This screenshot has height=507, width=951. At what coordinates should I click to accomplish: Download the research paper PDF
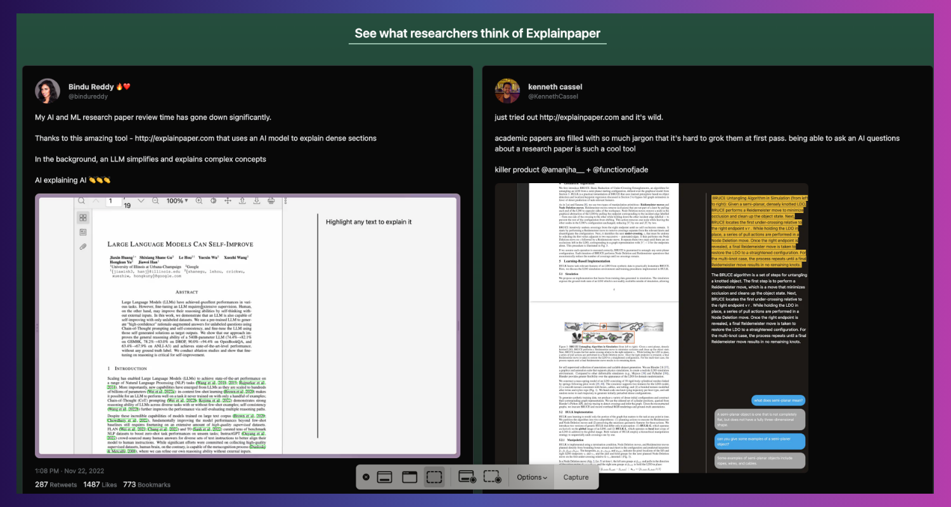click(257, 200)
